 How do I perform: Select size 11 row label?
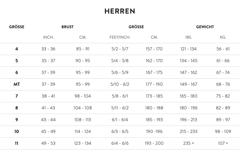pos(17,143)
